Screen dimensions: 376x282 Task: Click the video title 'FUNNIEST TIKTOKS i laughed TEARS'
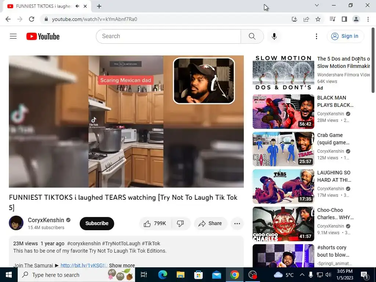tap(123, 202)
